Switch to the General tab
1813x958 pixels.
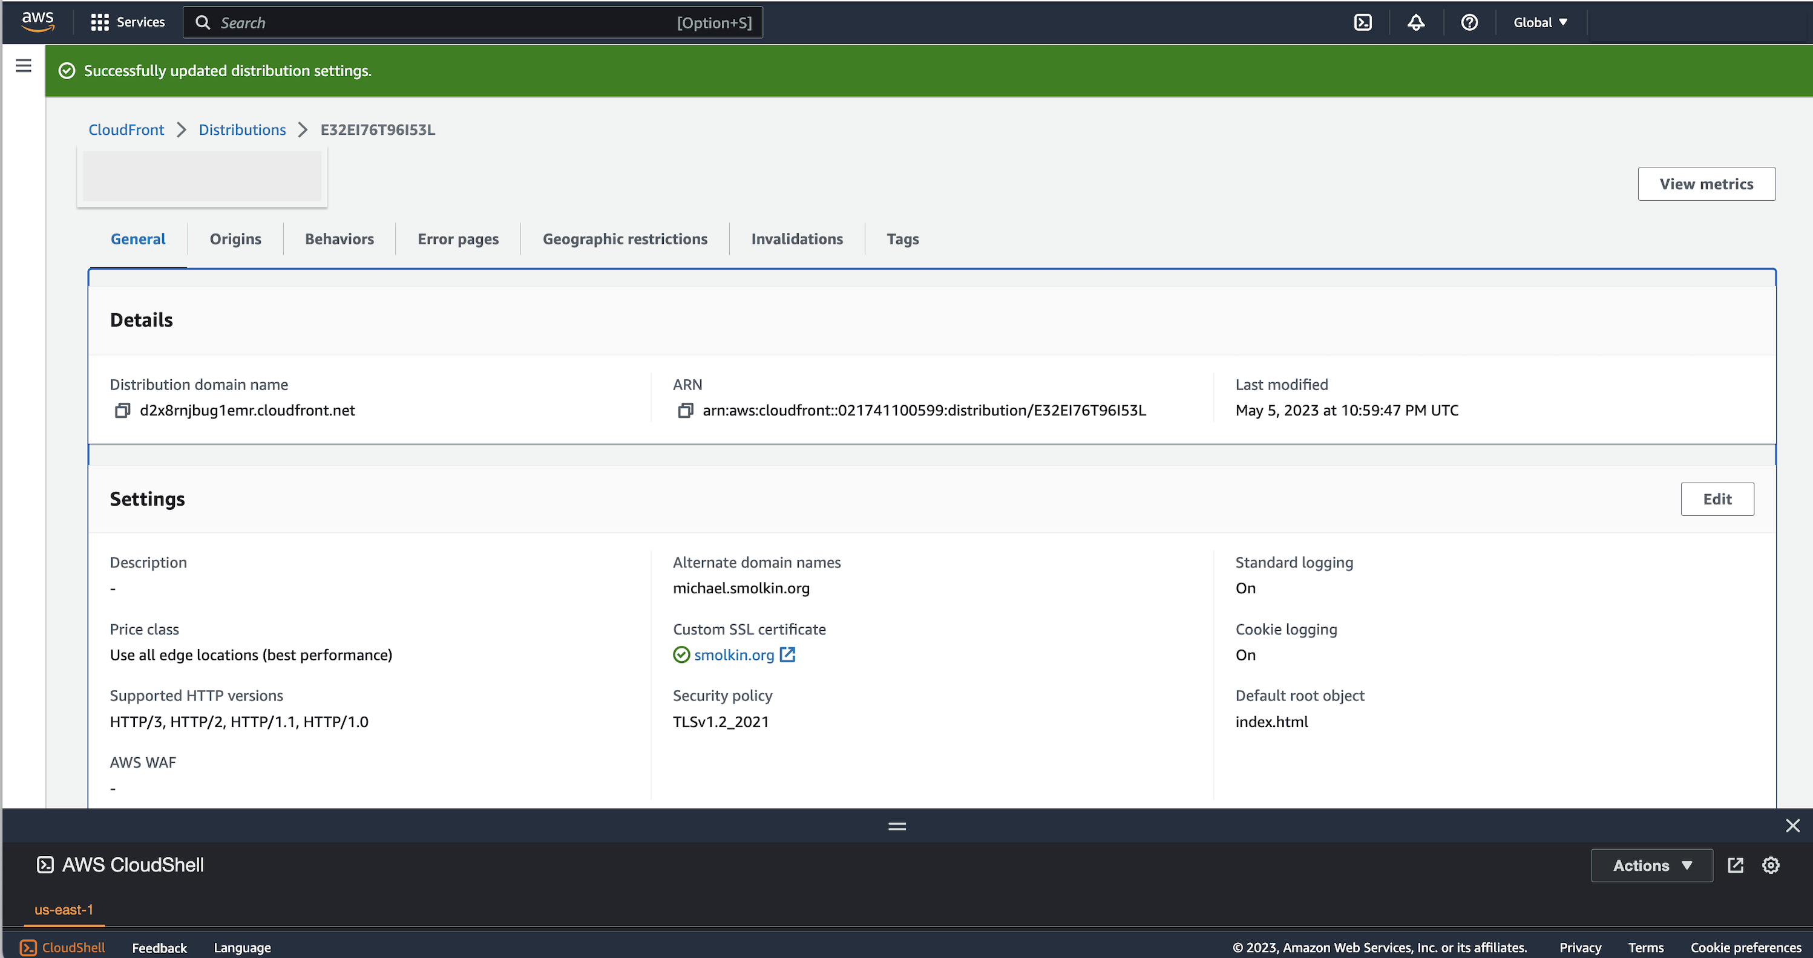pyautogui.click(x=138, y=239)
